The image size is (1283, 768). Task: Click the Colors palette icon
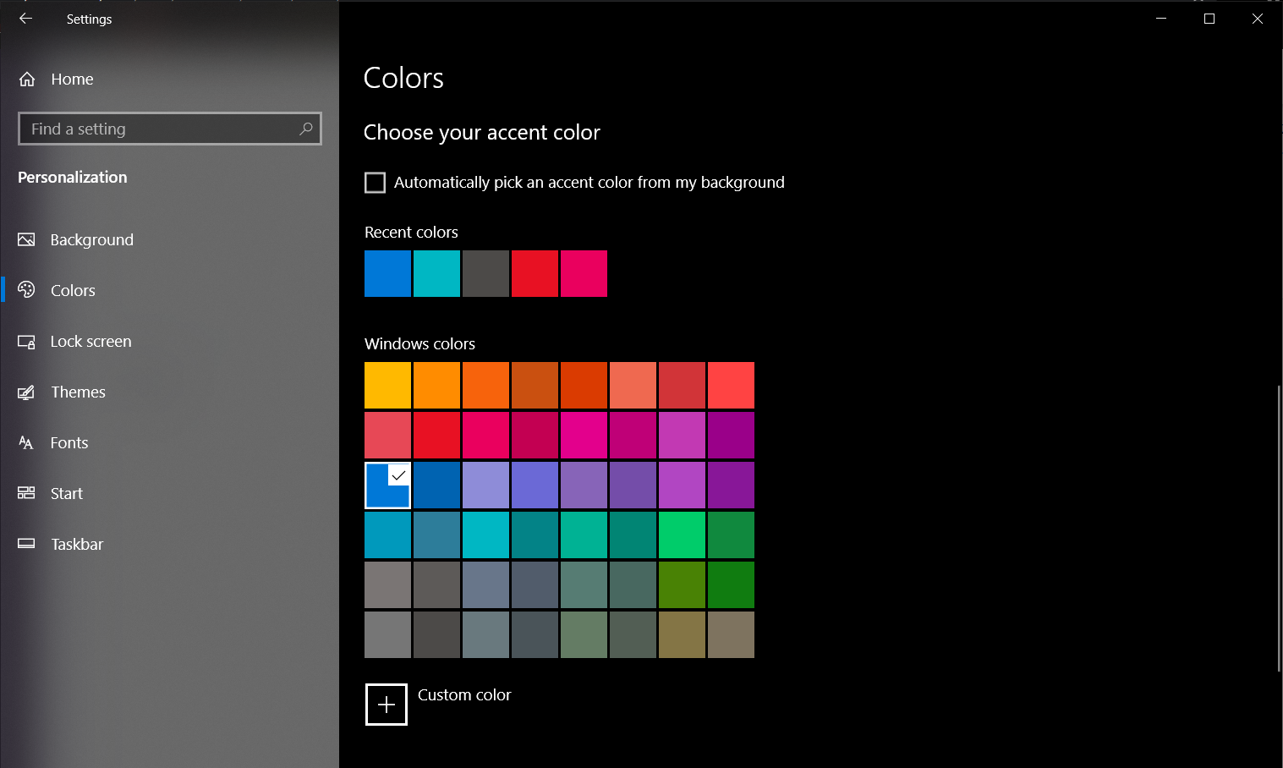pos(26,290)
